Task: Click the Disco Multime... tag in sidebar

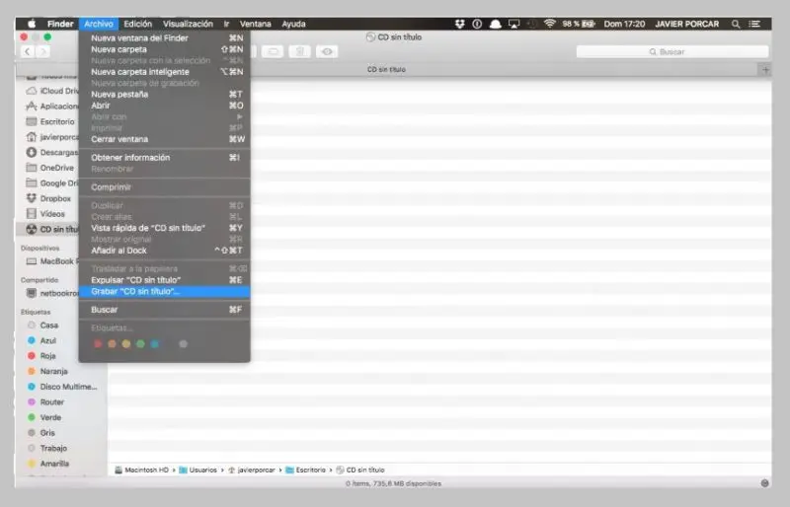Action: click(x=62, y=387)
